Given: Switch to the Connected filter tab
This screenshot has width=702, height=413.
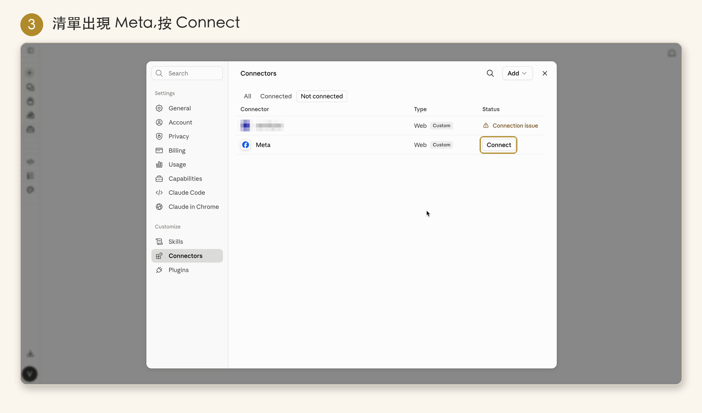Looking at the screenshot, I should [276, 96].
